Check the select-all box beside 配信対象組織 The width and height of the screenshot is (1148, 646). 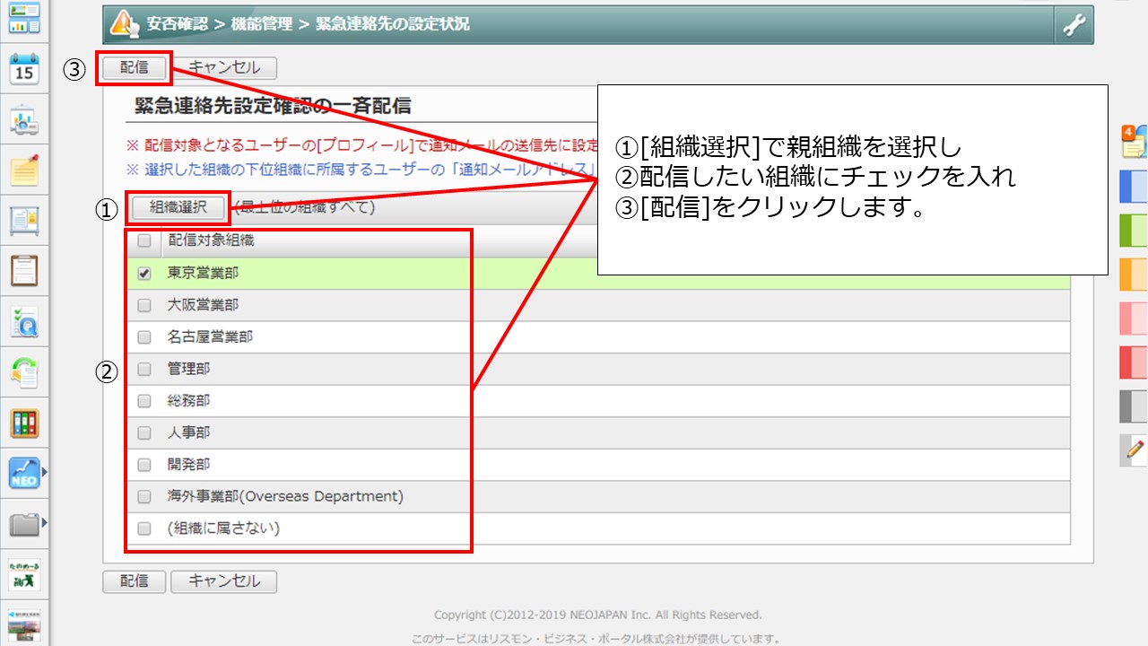[143, 242]
